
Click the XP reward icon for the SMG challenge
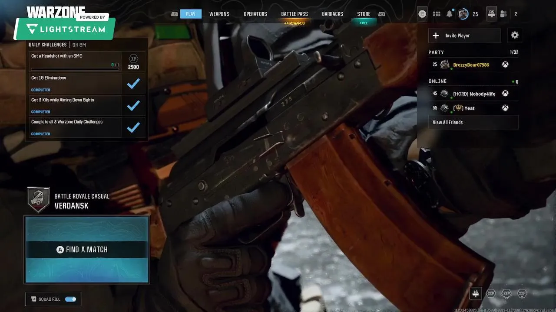pos(133,59)
